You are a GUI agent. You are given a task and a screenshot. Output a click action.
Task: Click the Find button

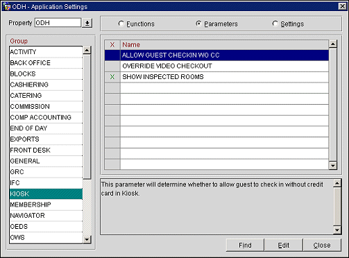point(245,245)
